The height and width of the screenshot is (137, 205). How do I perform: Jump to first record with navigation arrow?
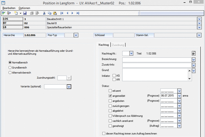pyautogui.click(x=62, y=13)
